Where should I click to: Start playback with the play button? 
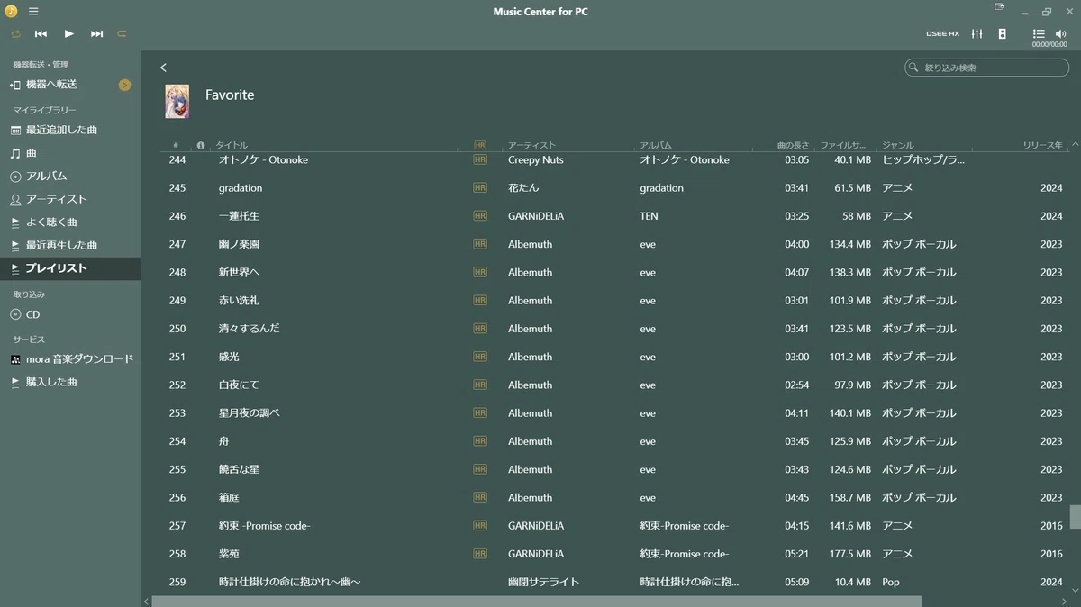pyautogui.click(x=68, y=33)
